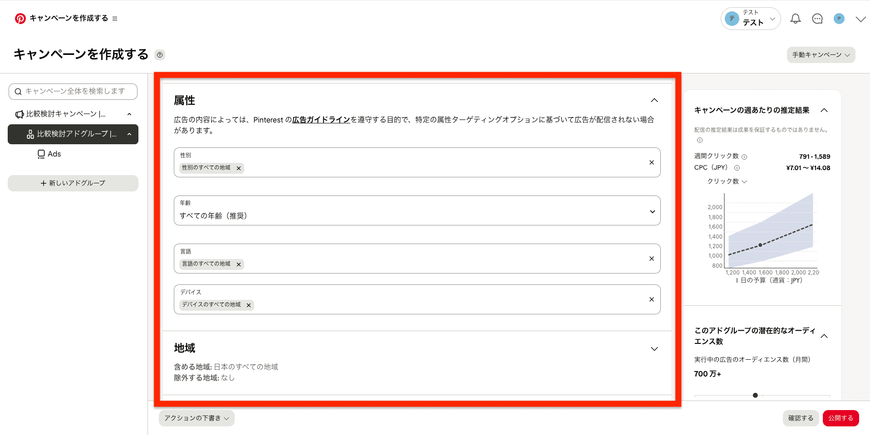Click the audience size slider handle

click(x=755, y=395)
